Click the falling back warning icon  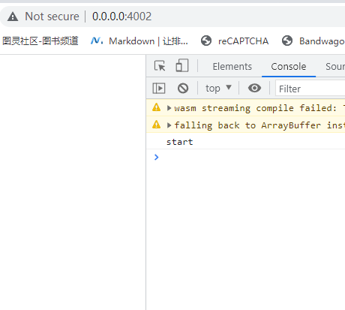tap(157, 125)
